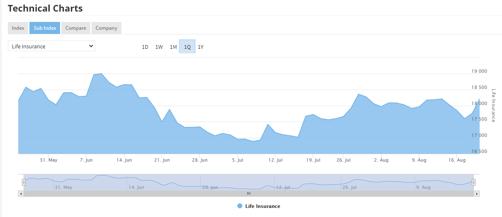The height and width of the screenshot is (217, 502).
Task: Click the scrollbar center grip handle
Action: click(249, 193)
